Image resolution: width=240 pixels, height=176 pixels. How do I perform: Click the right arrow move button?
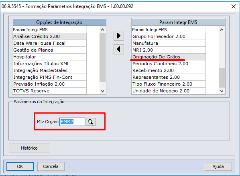(119, 36)
